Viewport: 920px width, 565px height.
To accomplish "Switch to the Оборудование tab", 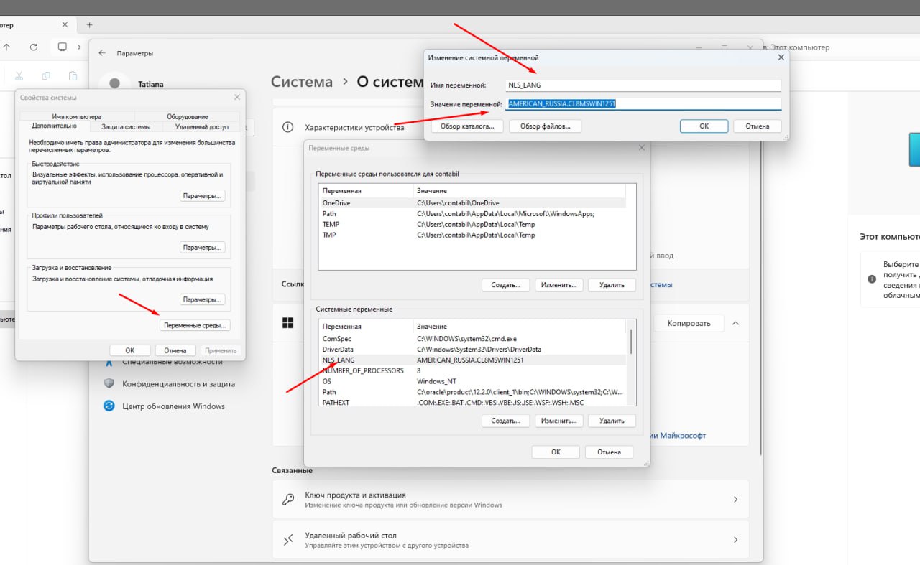I will 188,116.
